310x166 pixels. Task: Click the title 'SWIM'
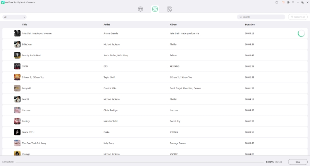coord(25,66)
